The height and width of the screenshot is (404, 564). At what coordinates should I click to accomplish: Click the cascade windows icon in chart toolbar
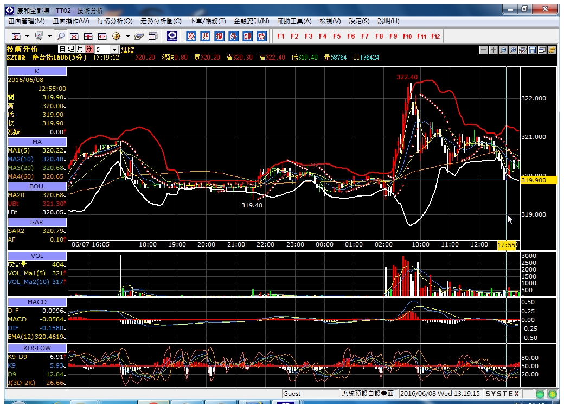tap(542, 50)
